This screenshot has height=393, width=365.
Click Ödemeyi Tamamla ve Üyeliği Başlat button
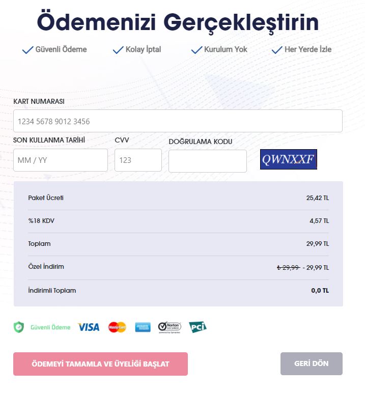(x=100, y=364)
